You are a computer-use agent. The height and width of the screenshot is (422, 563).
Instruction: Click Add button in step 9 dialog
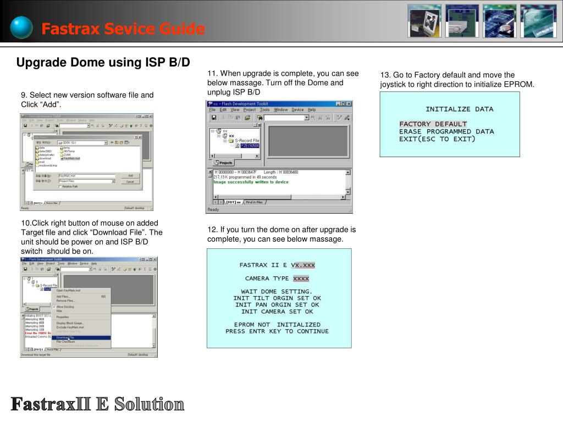click(131, 175)
